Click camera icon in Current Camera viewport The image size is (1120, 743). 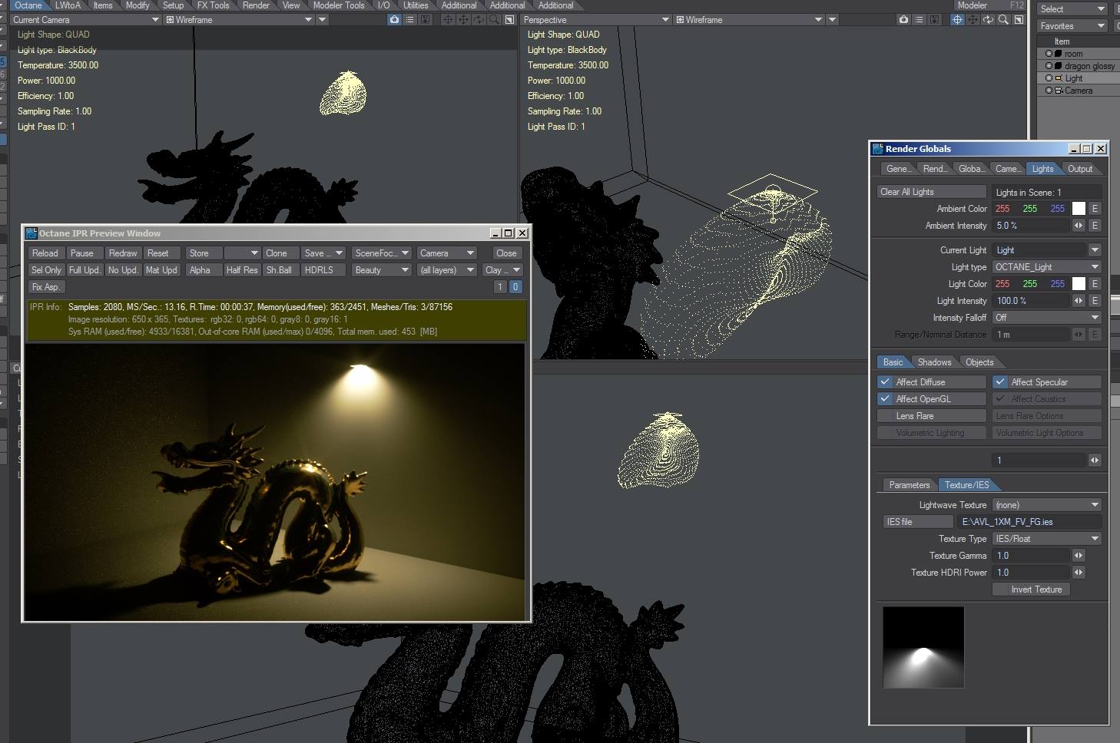394,20
